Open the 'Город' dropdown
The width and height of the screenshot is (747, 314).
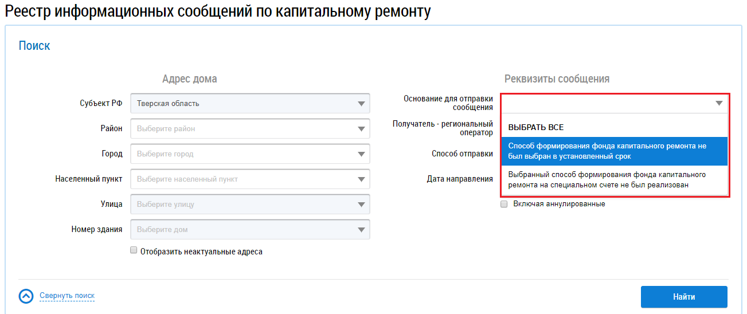click(361, 154)
